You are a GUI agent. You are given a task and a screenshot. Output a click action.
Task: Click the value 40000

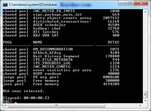tap(113, 74)
